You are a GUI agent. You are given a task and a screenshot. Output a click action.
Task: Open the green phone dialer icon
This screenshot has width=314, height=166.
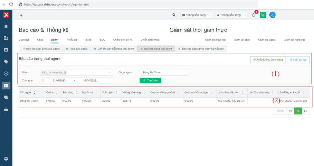(263, 15)
